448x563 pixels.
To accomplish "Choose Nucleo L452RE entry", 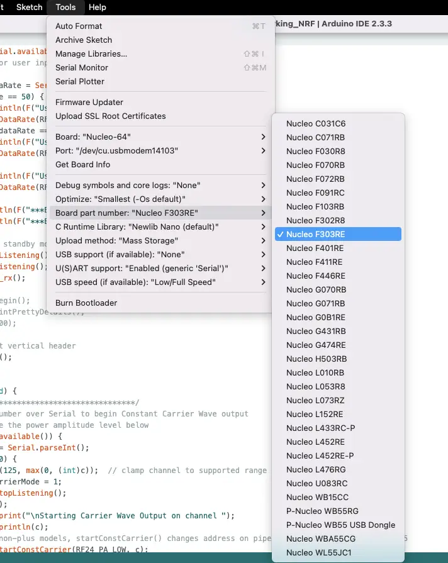I will point(338,442).
